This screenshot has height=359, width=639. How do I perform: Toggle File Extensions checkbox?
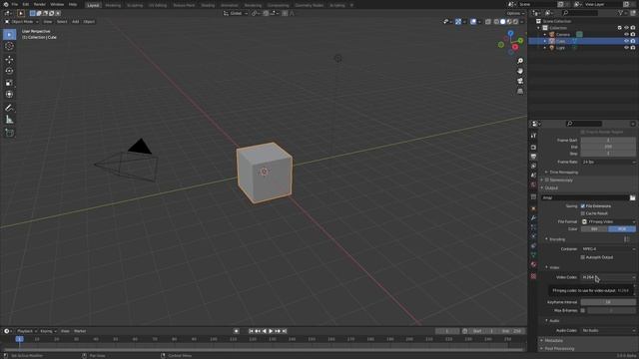point(583,206)
